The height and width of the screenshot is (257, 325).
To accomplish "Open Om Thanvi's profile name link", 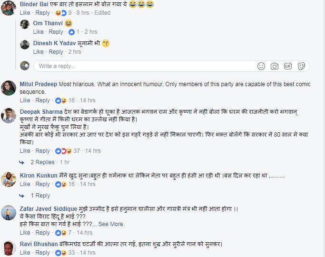I will 47,23.
